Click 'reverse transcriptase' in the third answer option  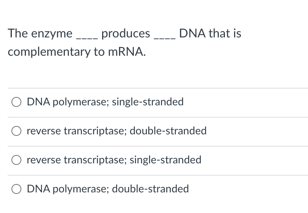(77, 160)
